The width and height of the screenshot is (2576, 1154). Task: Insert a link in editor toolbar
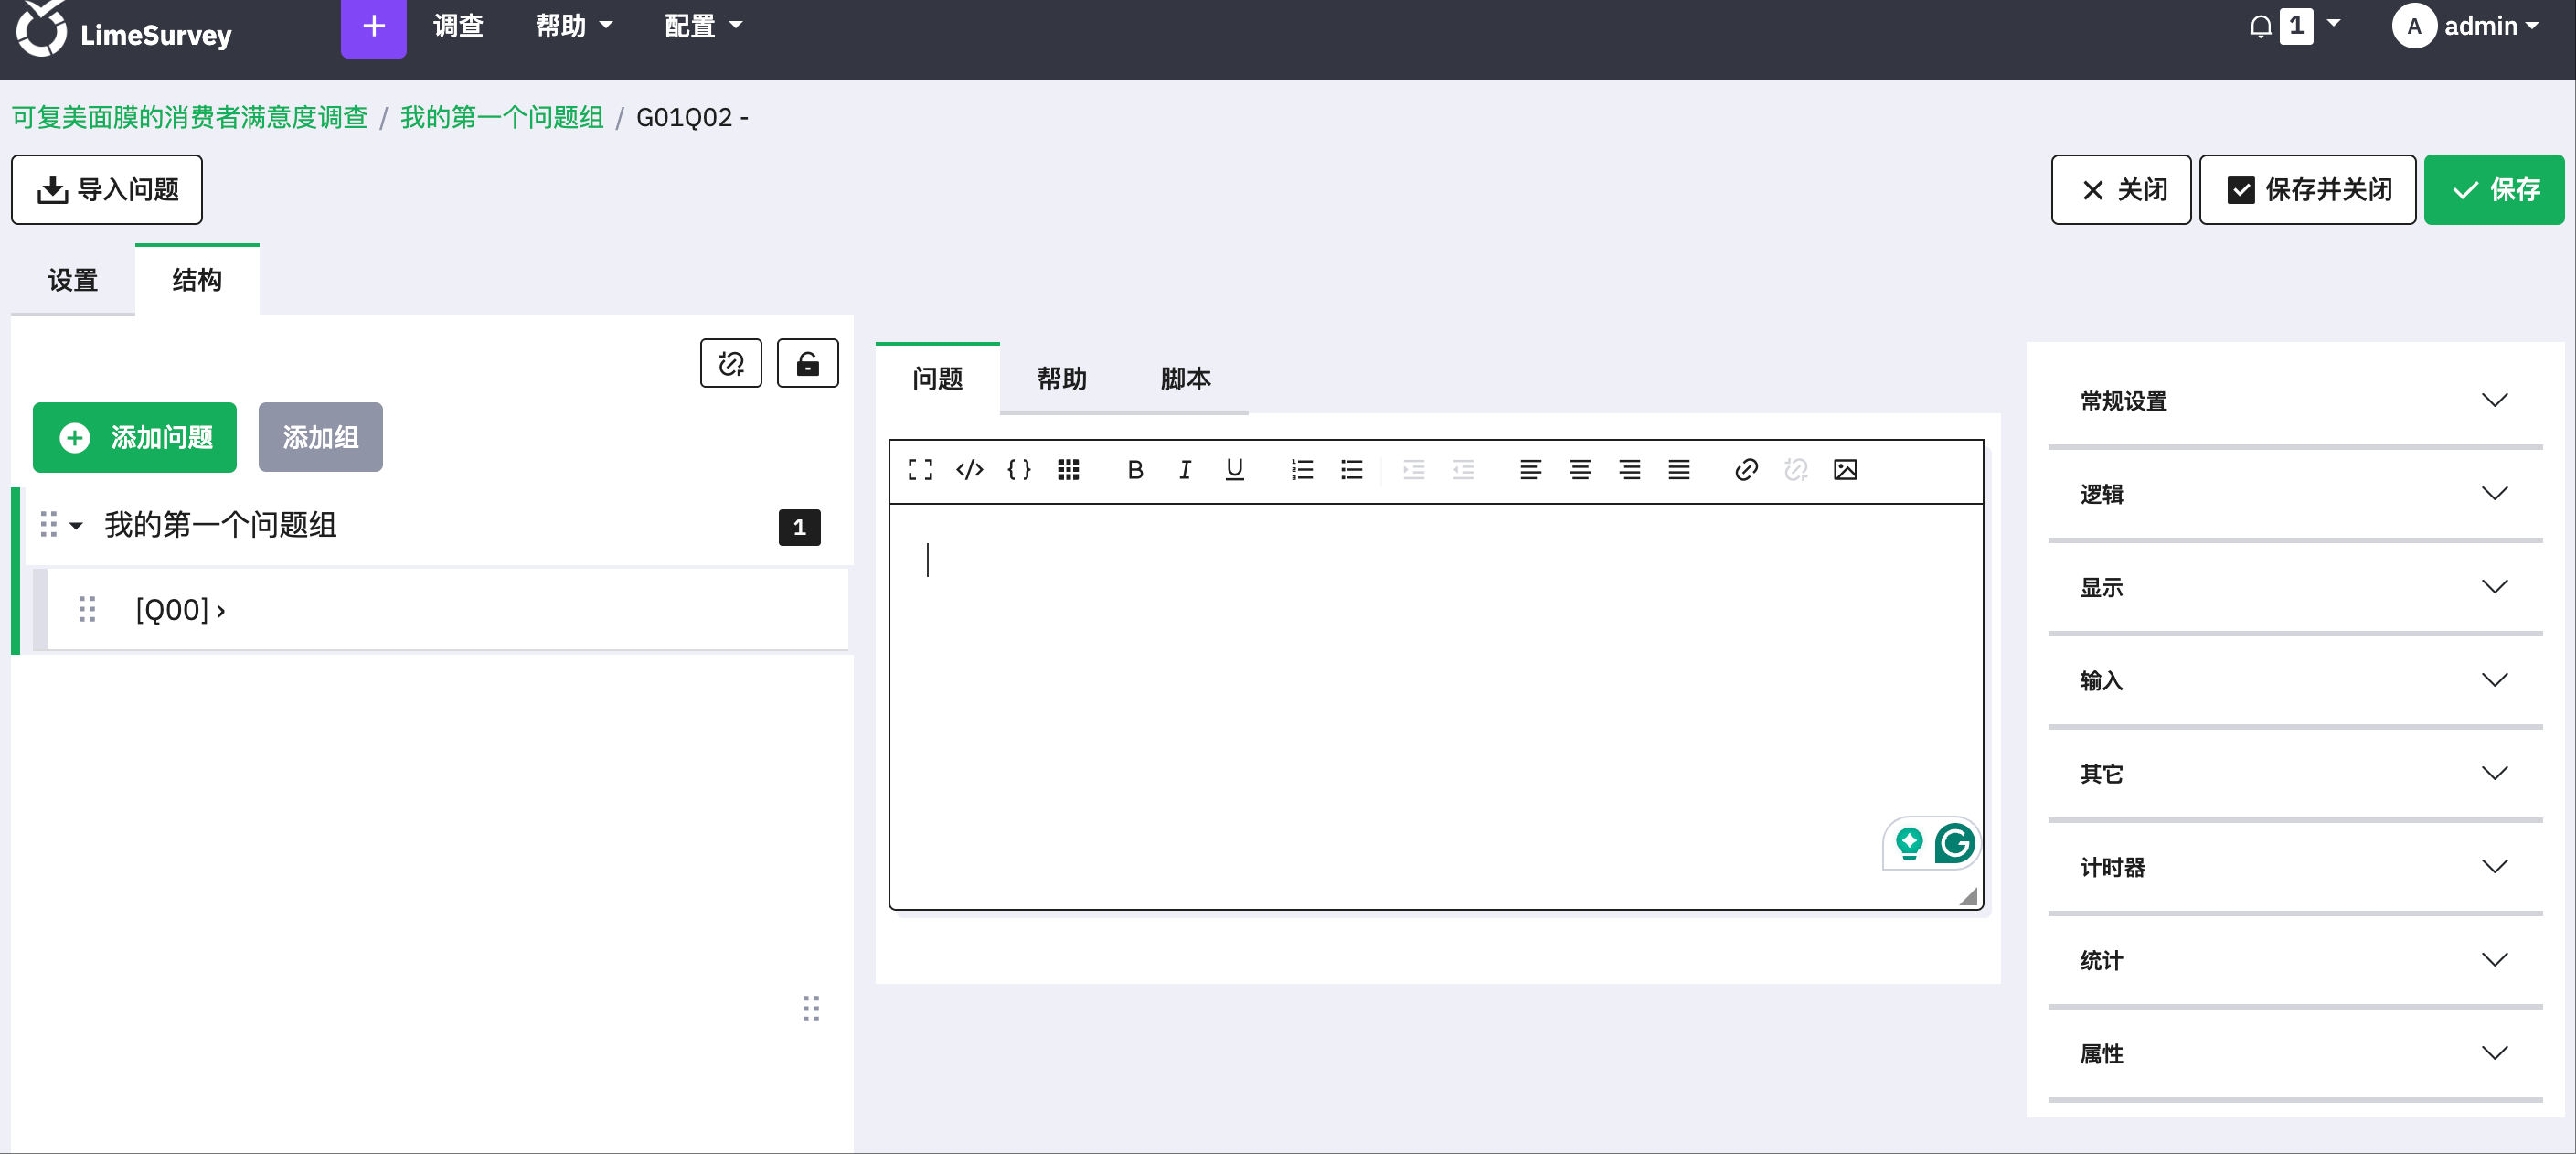1746,470
